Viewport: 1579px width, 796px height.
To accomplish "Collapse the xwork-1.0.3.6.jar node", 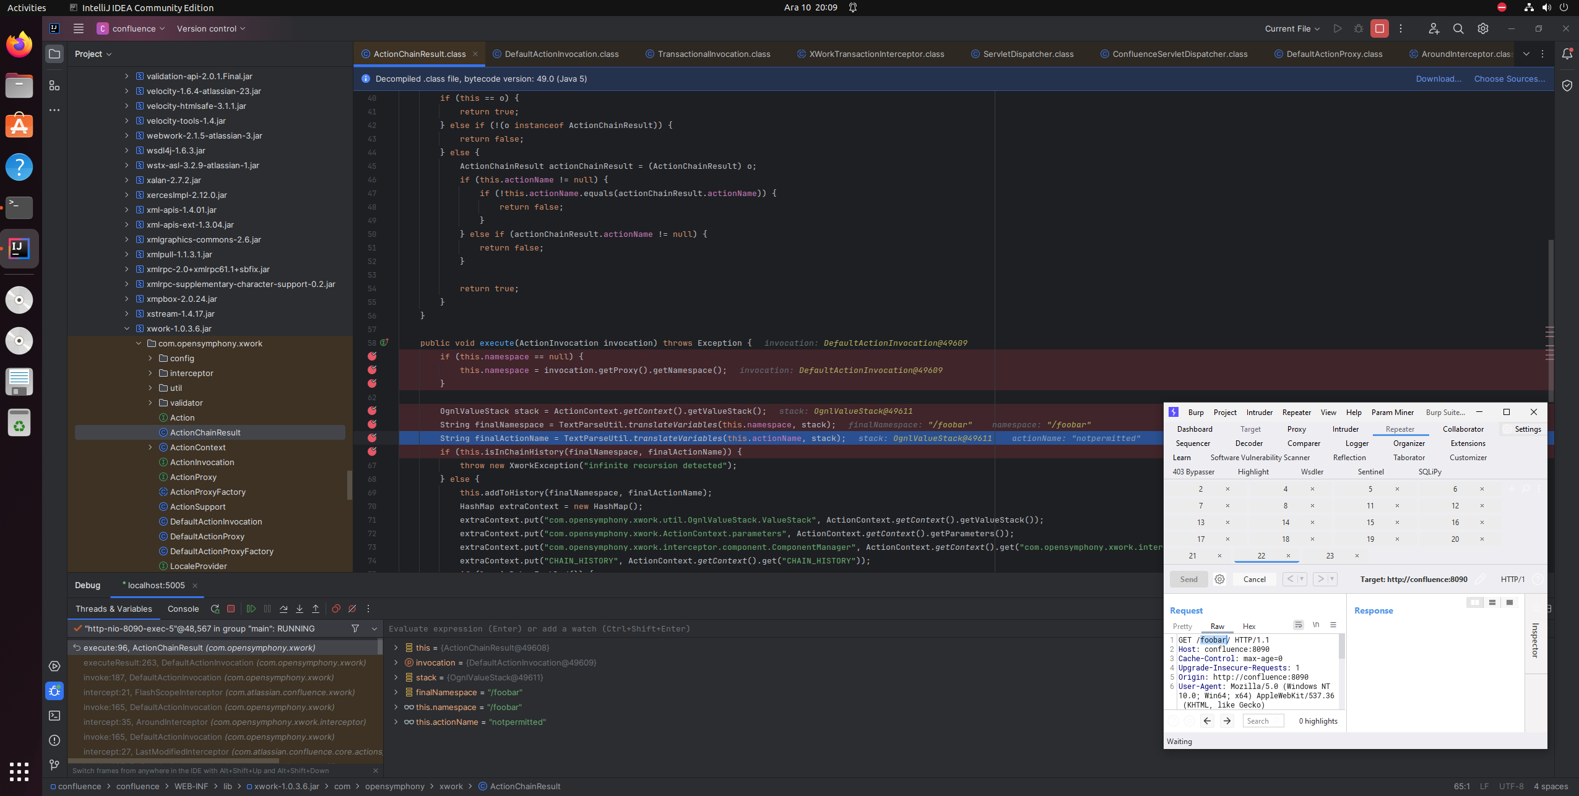I will pyautogui.click(x=127, y=328).
